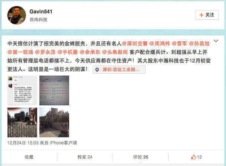Open the 收藏 favorites tab

point(29,157)
